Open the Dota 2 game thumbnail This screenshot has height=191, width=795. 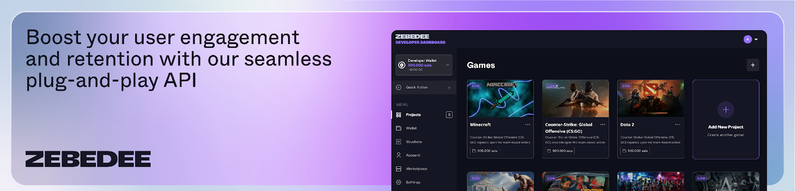pyautogui.click(x=650, y=98)
